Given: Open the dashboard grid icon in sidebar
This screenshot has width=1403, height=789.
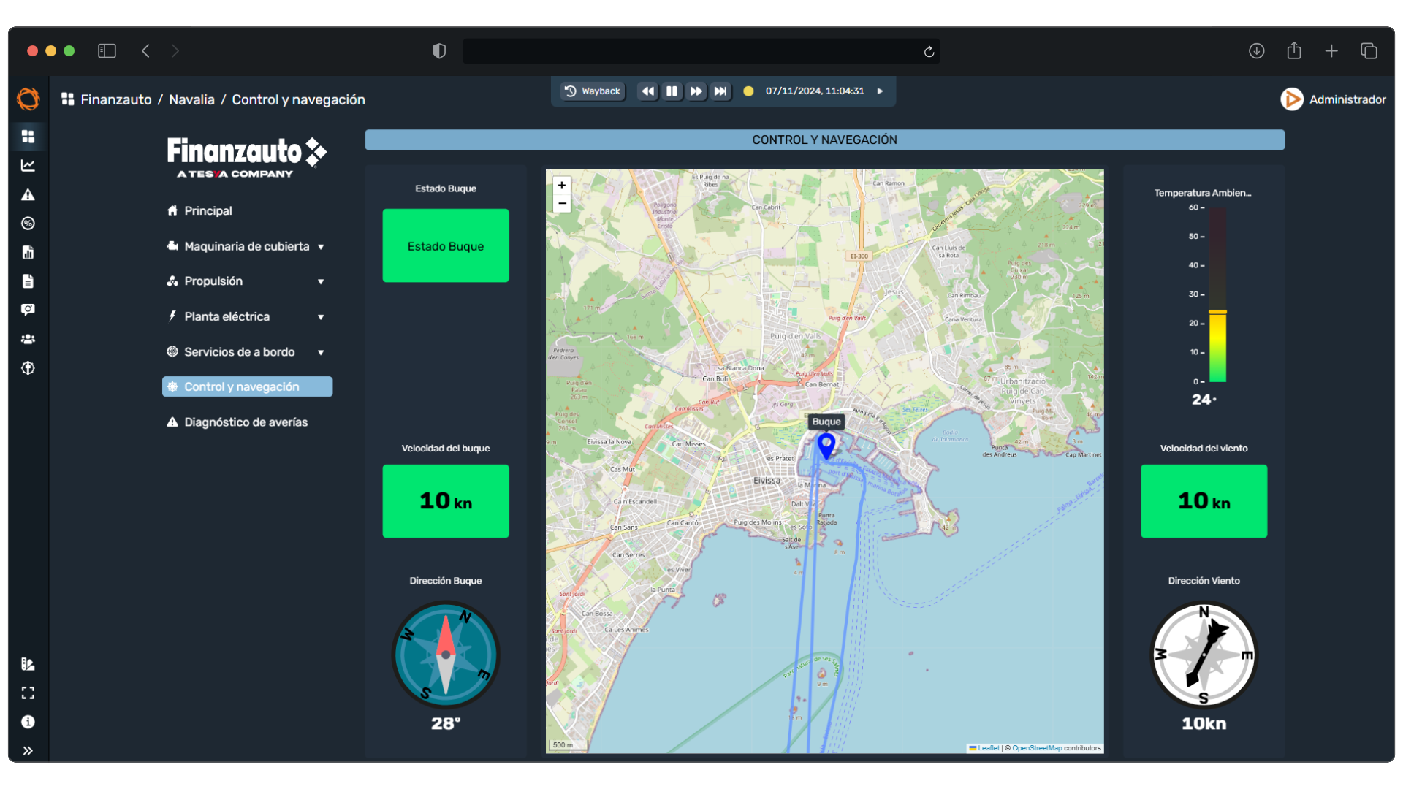Looking at the screenshot, I should point(28,136).
